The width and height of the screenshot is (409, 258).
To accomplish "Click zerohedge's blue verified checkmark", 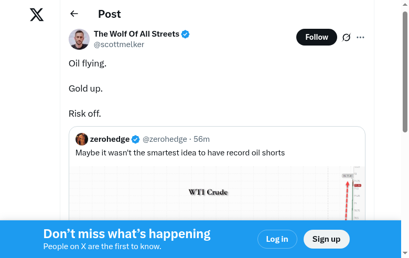I will click(135, 139).
